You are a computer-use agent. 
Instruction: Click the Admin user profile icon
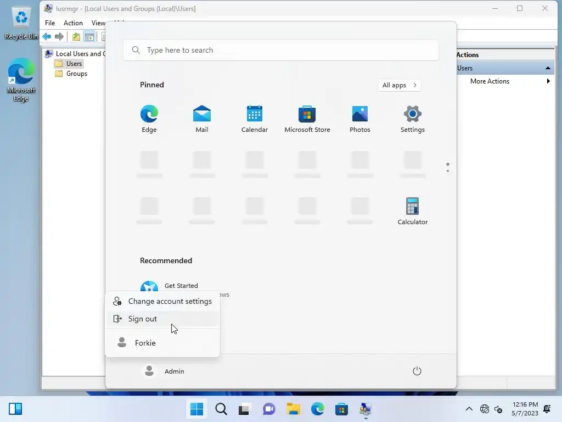tap(149, 371)
